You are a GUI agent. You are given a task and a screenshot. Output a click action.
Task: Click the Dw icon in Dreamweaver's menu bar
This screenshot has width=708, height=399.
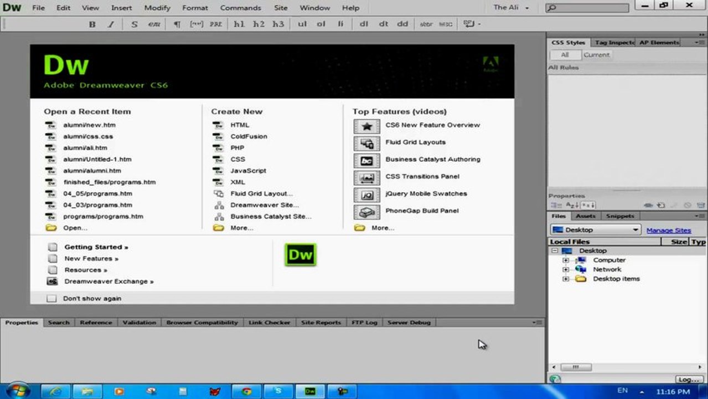(12, 7)
